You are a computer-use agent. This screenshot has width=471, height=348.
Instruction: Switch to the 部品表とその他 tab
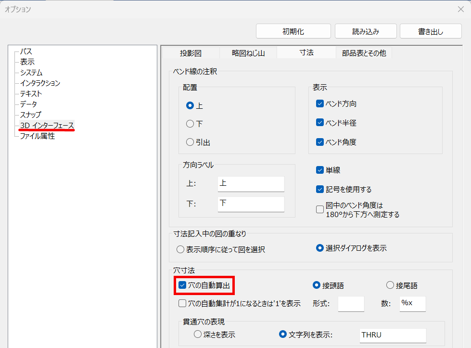tap(364, 53)
